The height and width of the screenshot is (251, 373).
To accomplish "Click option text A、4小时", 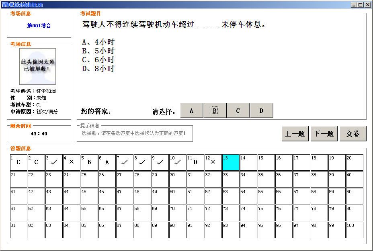I will tap(98, 42).
